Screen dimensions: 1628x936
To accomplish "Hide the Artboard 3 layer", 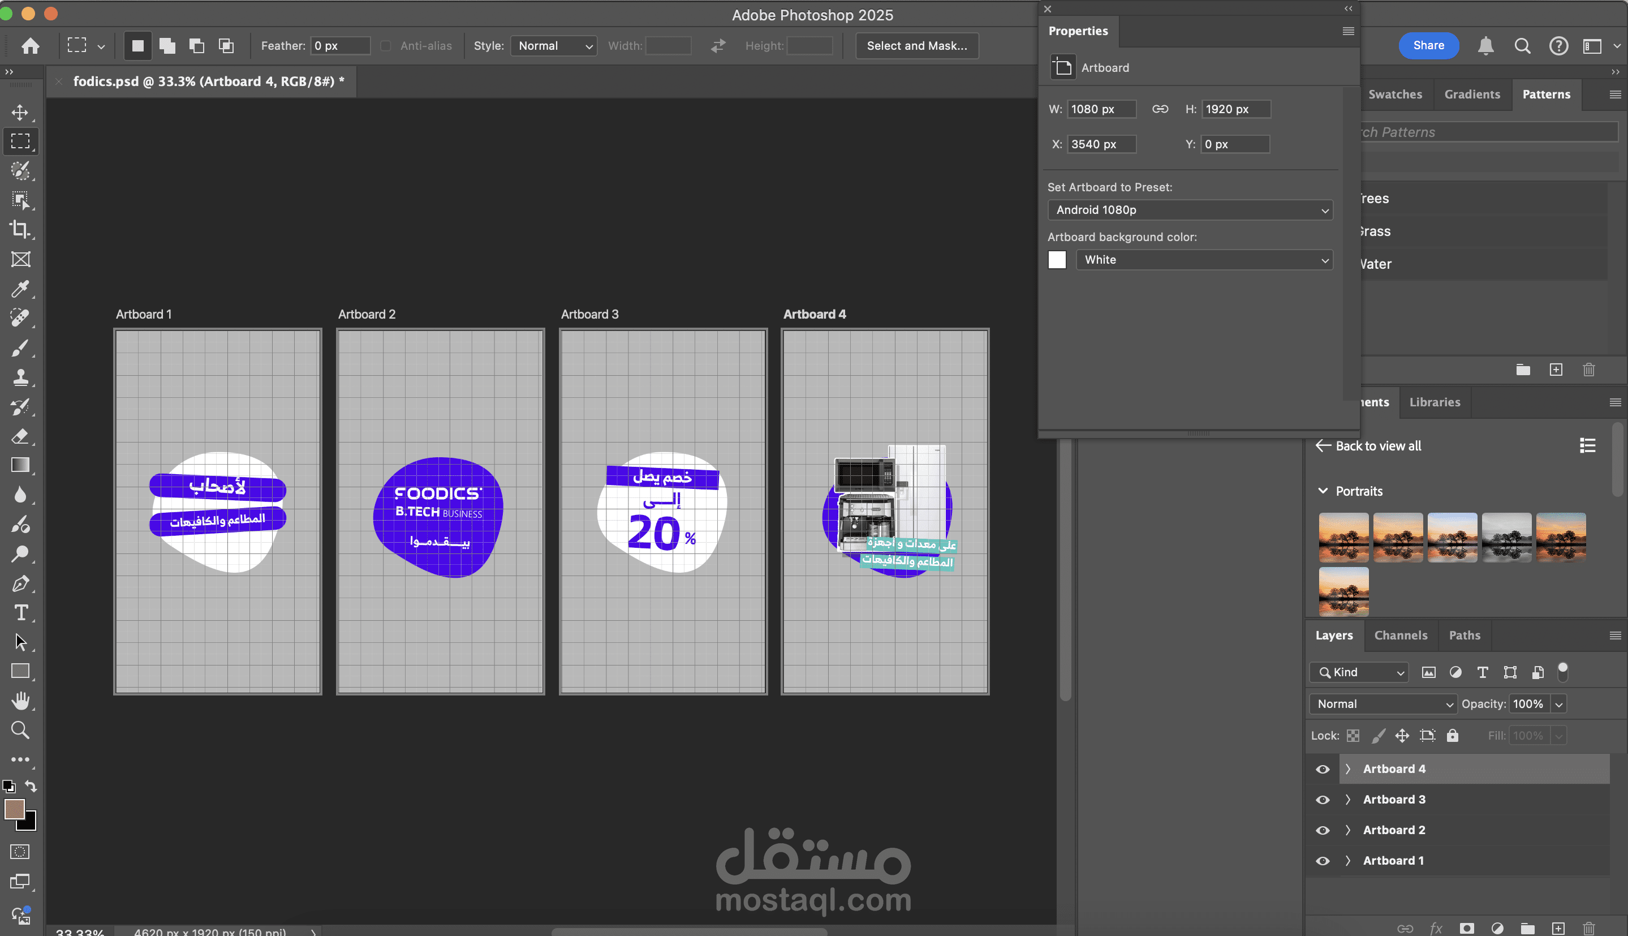I will pyautogui.click(x=1322, y=799).
